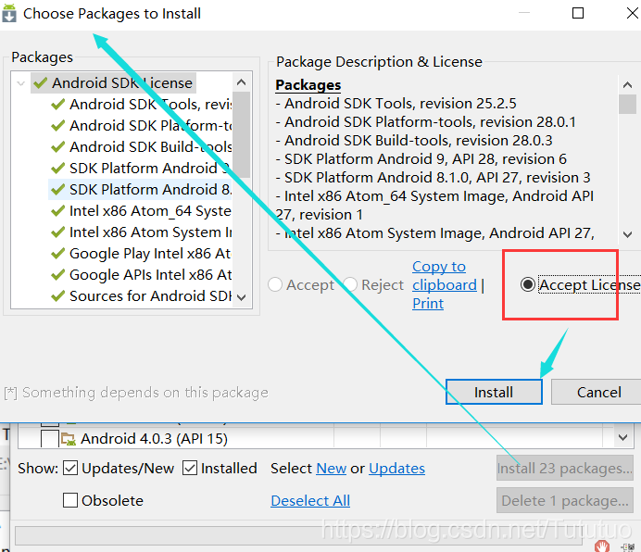Image resolution: width=641 pixels, height=552 pixels.
Task: Click the New link in SDK Manager
Action: click(x=331, y=468)
